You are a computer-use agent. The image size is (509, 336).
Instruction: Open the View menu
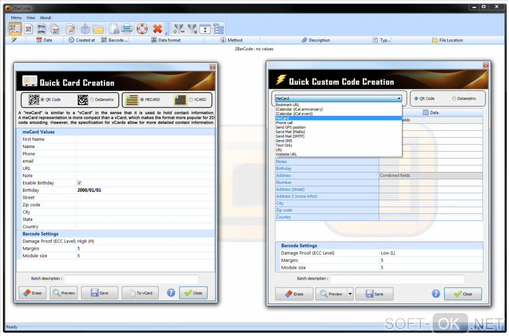[30, 18]
